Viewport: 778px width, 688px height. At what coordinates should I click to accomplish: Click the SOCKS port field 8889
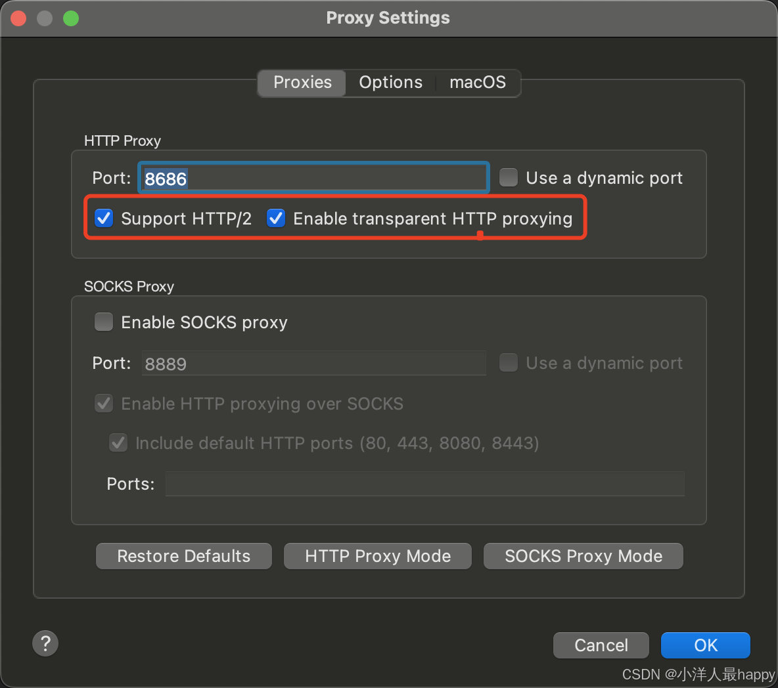coord(313,363)
